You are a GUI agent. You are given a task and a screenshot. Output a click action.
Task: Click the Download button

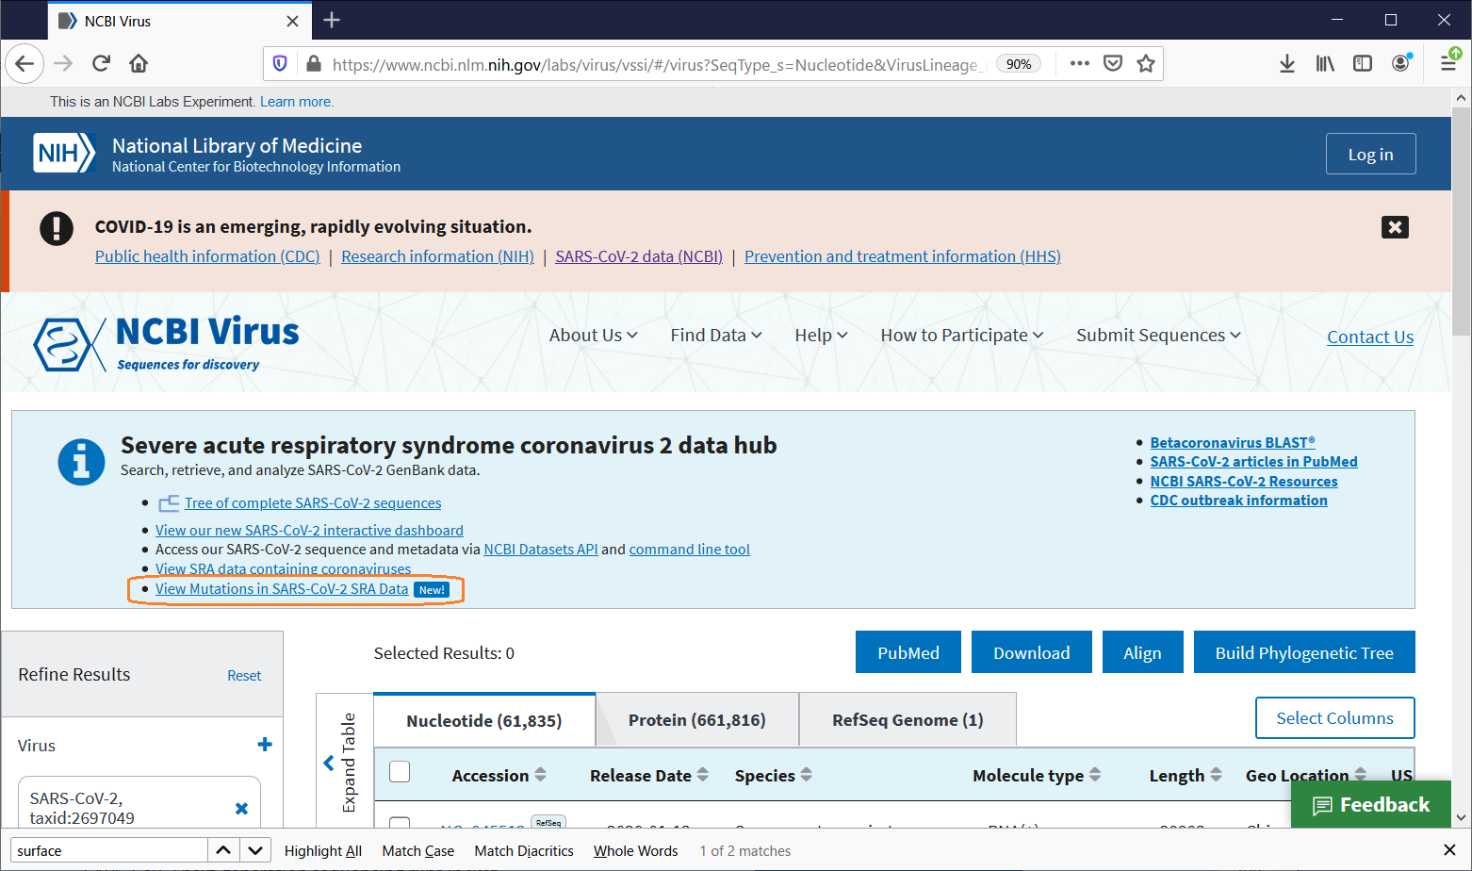tap(1032, 652)
